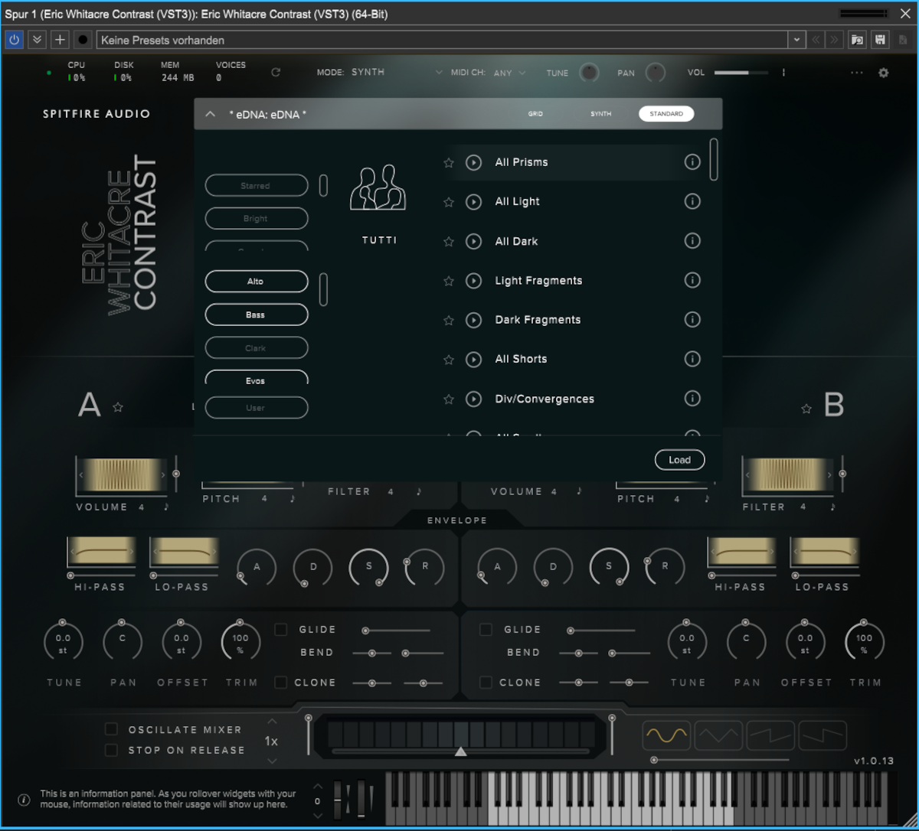The image size is (919, 831).
Task: Enable the Stop On Release checkbox
Action: coord(111,750)
